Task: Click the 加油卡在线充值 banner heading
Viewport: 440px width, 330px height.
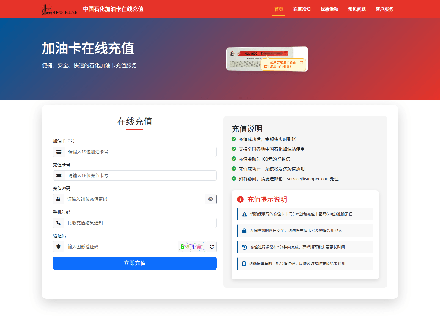Action: pos(88,48)
